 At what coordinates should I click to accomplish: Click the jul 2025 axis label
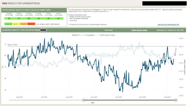[44, 97]
